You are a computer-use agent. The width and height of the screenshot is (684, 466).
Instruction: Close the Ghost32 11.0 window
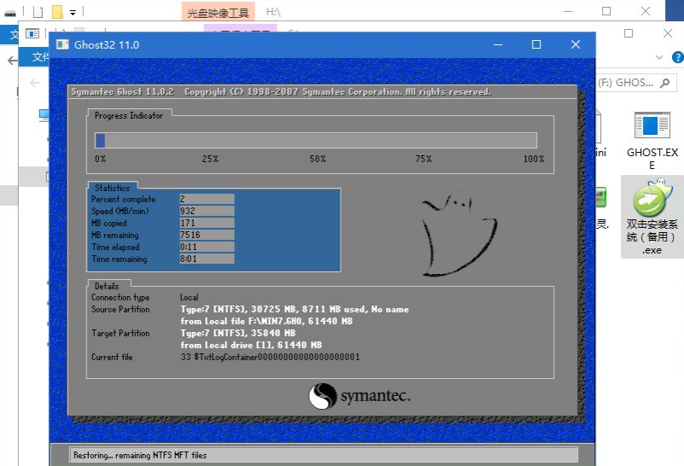[x=575, y=44]
